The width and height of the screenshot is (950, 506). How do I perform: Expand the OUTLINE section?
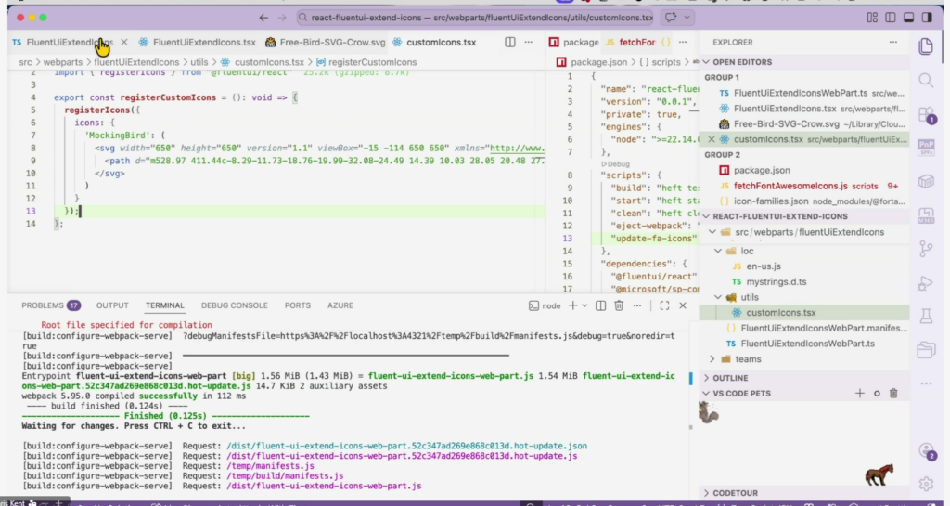click(x=733, y=378)
